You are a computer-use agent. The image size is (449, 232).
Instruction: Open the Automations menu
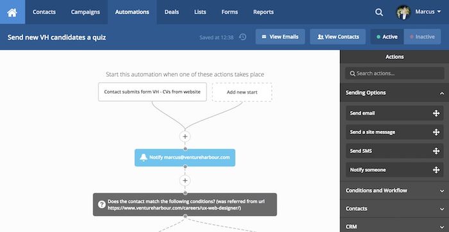(x=132, y=12)
